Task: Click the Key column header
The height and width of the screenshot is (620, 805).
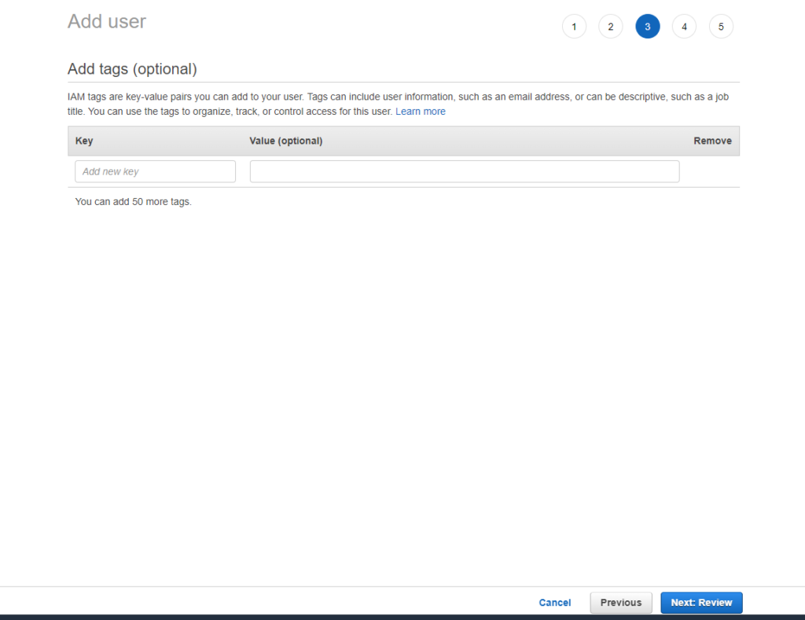Action: [84, 141]
